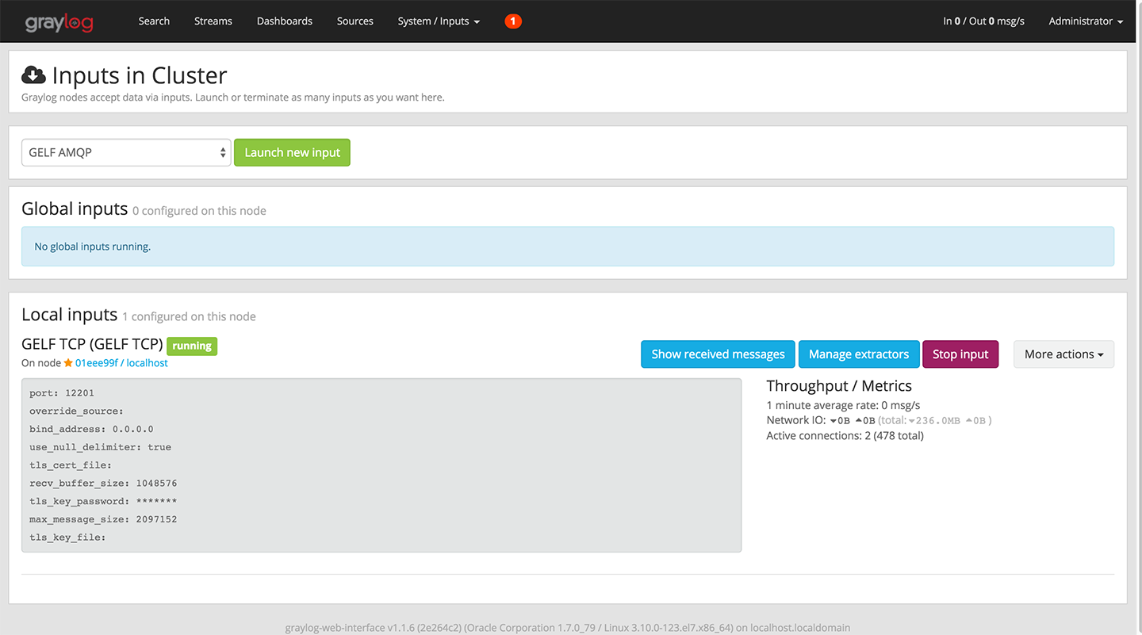Click the cloud download icon beside Inputs in Cluster

33,75
